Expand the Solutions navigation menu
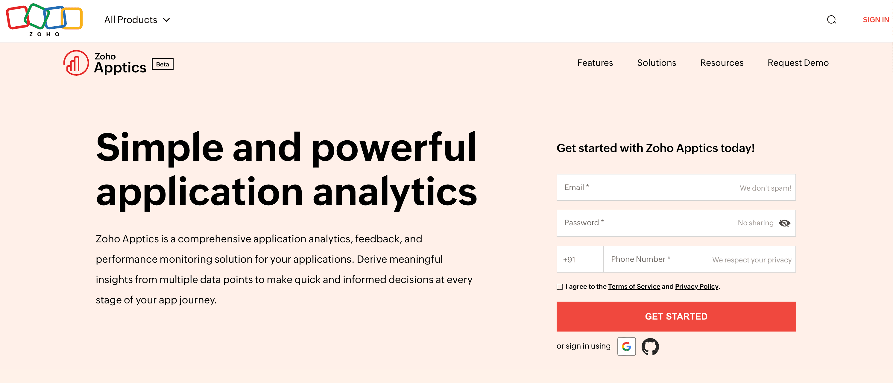Screen dimensions: 893x383 [657, 63]
